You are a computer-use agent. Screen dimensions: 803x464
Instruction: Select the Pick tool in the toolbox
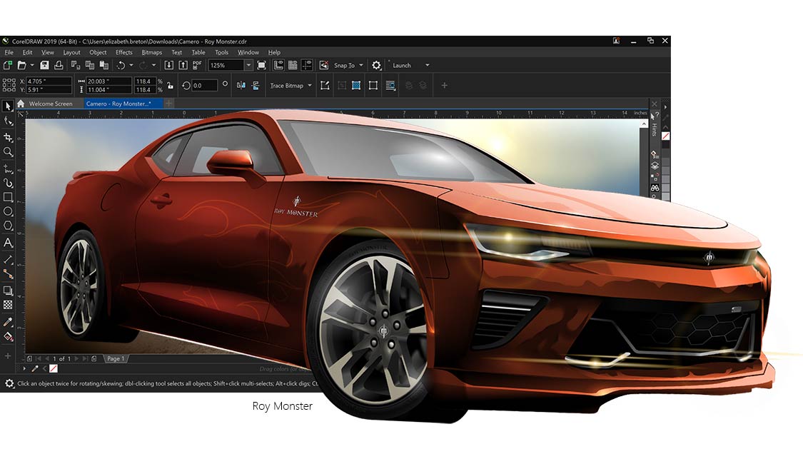pos(8,106)
